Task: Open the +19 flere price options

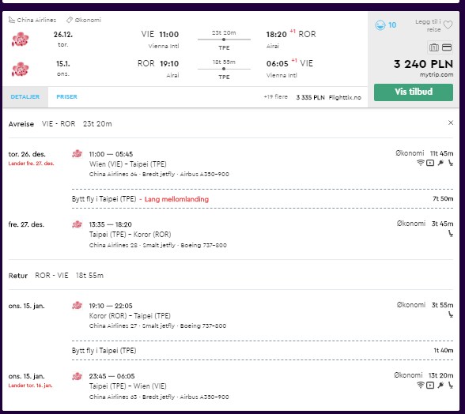Action: click(x=275, y=96)
